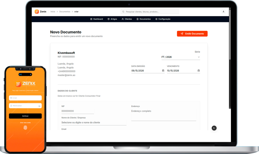The image size is (259, 154).
Task: Click the scrollbar down arrow
Action: 230,108
